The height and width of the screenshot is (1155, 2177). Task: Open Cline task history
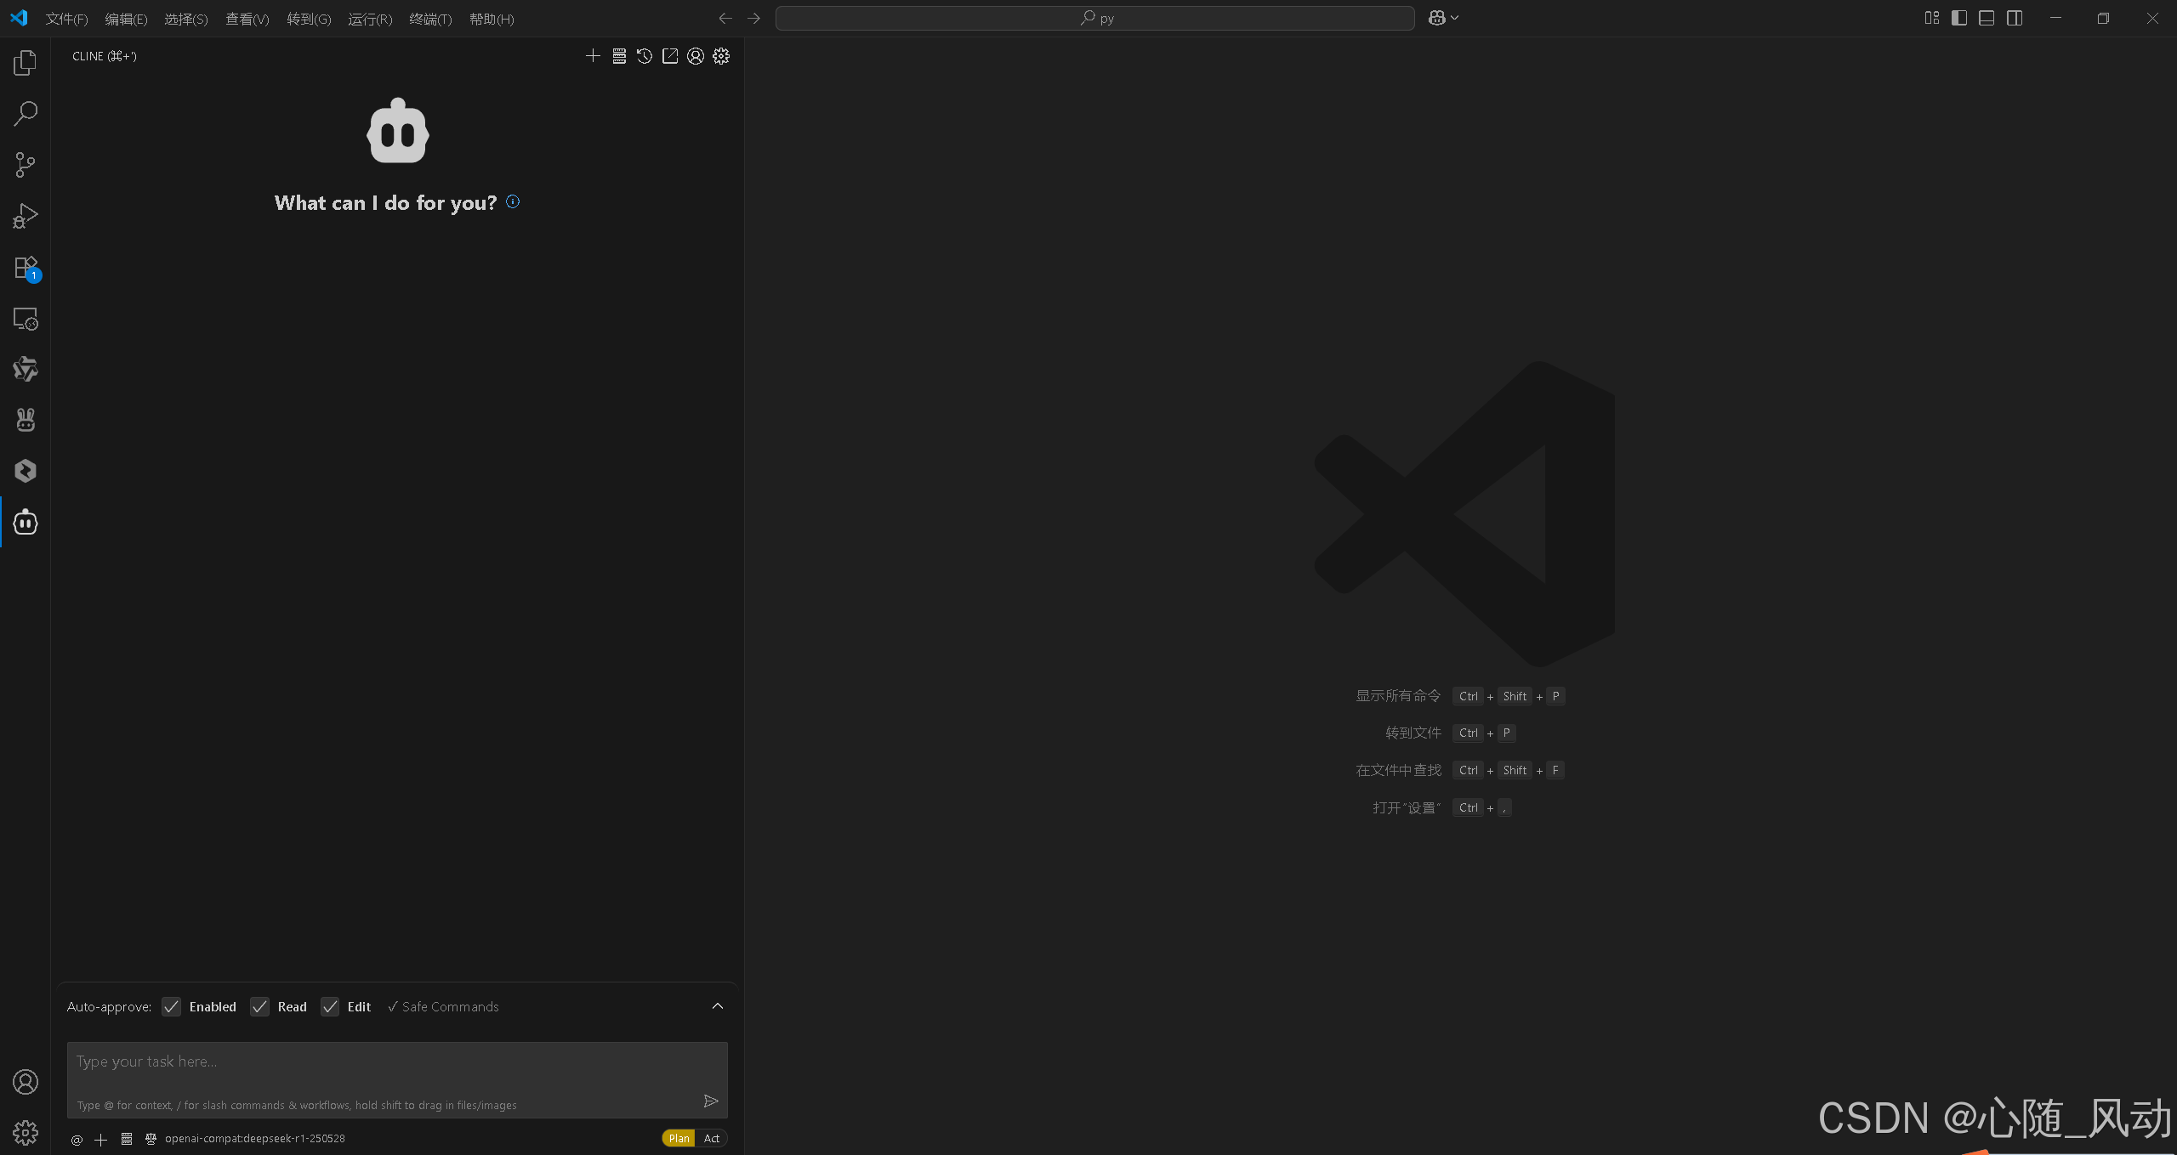645,56
